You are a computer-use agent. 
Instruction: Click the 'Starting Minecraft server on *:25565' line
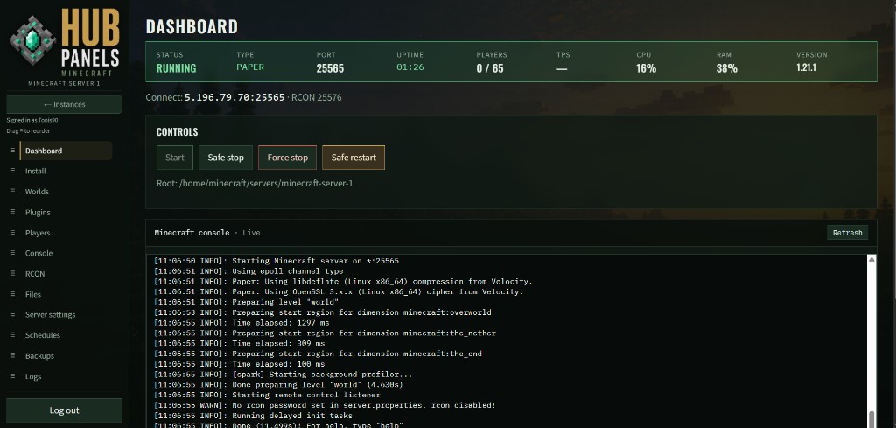pyautogui.click(x=276, y=261)
